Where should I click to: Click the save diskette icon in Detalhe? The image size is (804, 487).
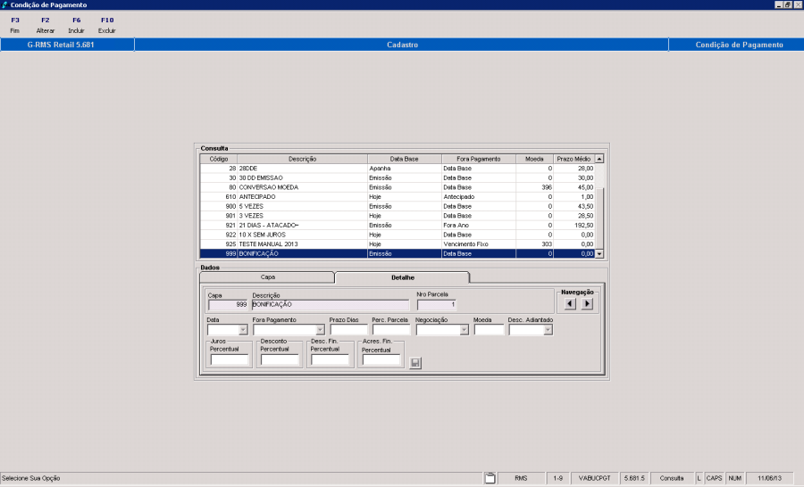pos(415,362)
